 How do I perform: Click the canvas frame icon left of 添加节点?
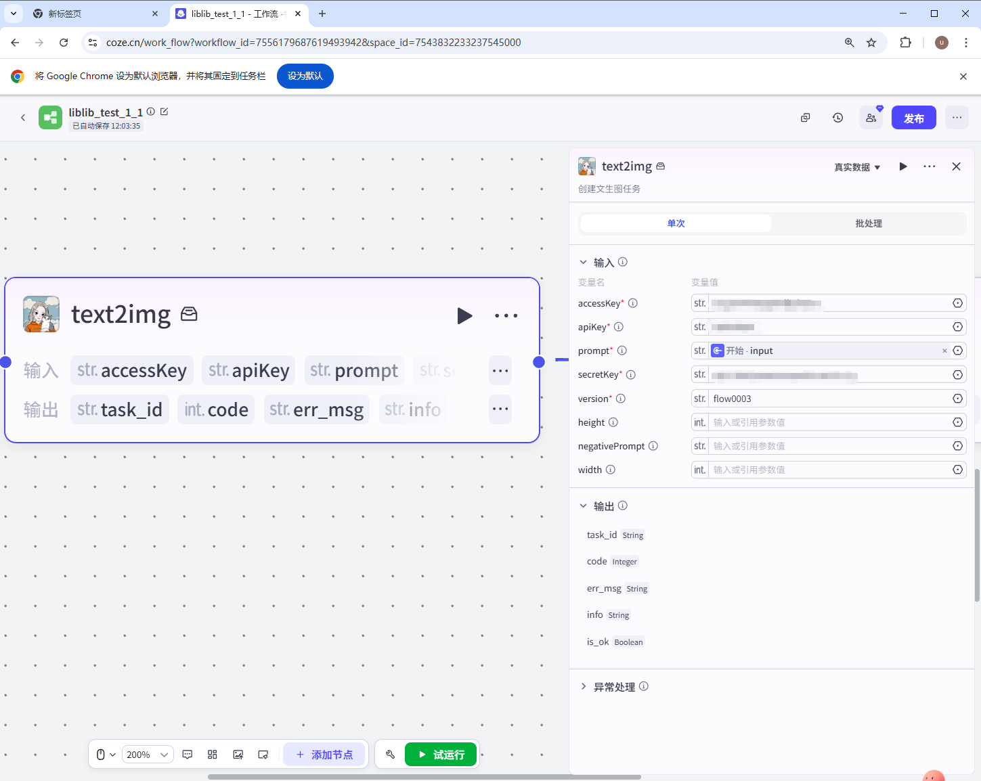pos(263,755)
